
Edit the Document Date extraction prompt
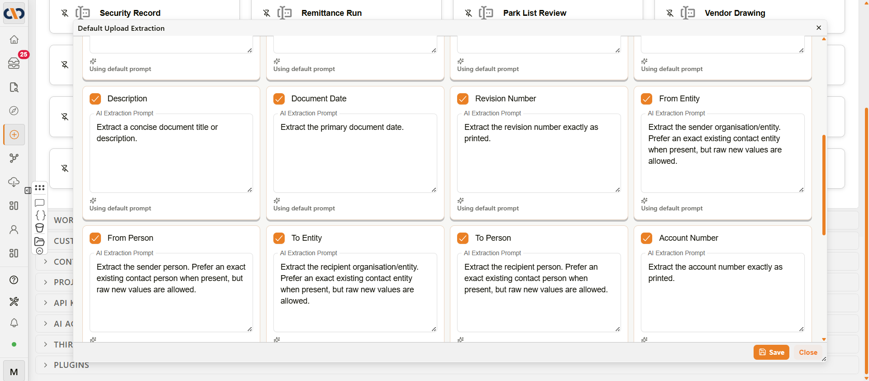pyautogui.click(x=355, y=153)
